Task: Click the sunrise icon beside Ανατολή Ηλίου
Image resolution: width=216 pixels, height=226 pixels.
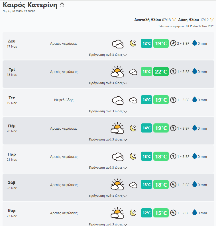Action: [174, 20]
